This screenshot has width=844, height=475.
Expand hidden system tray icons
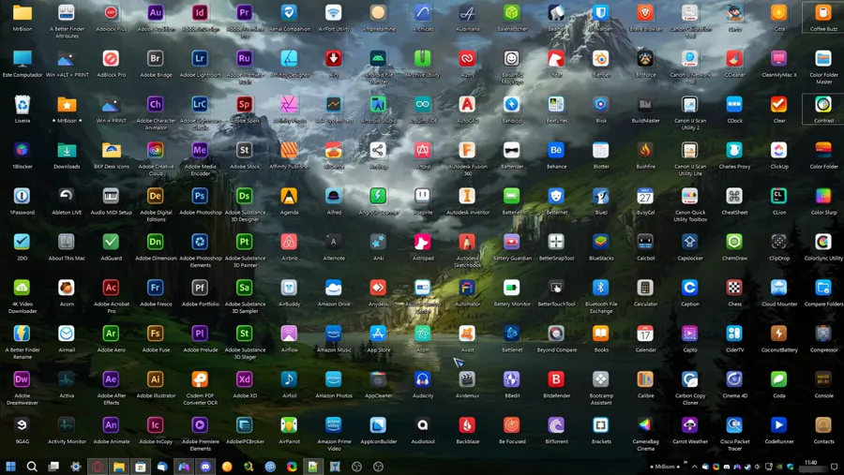(694, 467)
